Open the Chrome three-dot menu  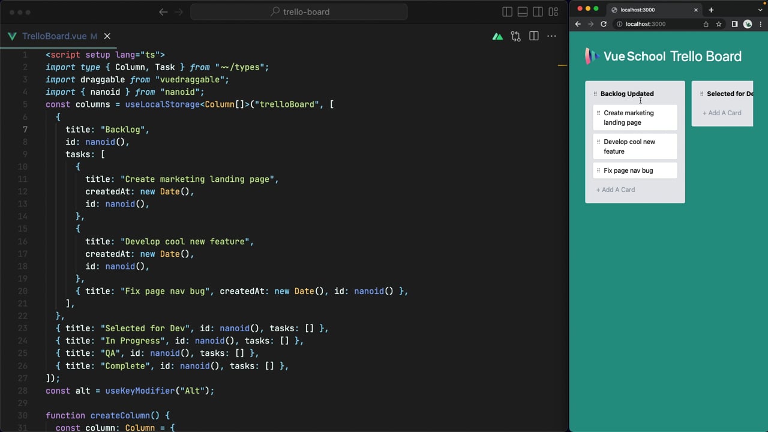click(760, 24)
